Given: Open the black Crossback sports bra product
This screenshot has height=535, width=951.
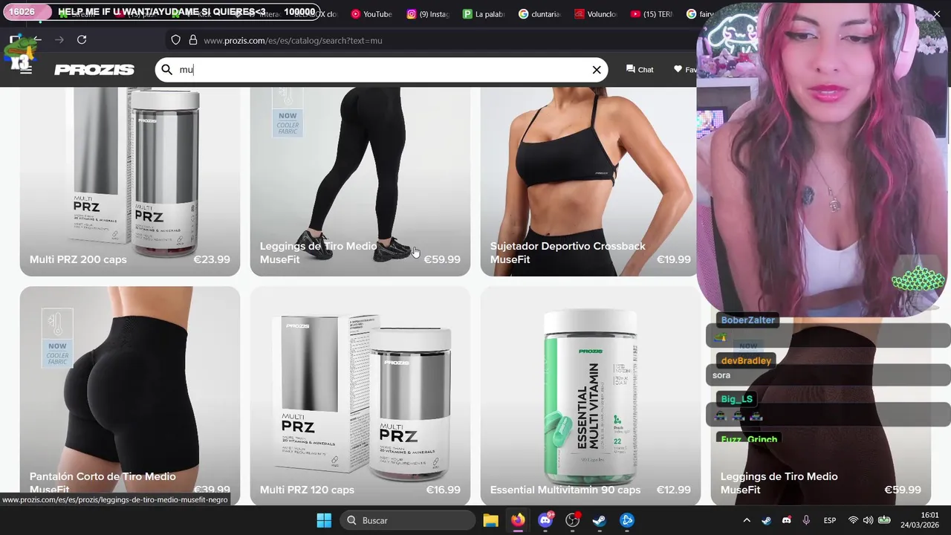Looking at the screenshot, I should pyautogui.click(x=591, y=181).
